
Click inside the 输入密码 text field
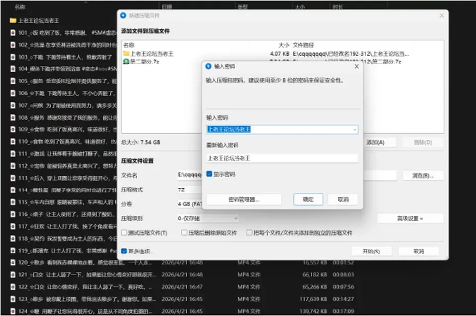[282, 130]
